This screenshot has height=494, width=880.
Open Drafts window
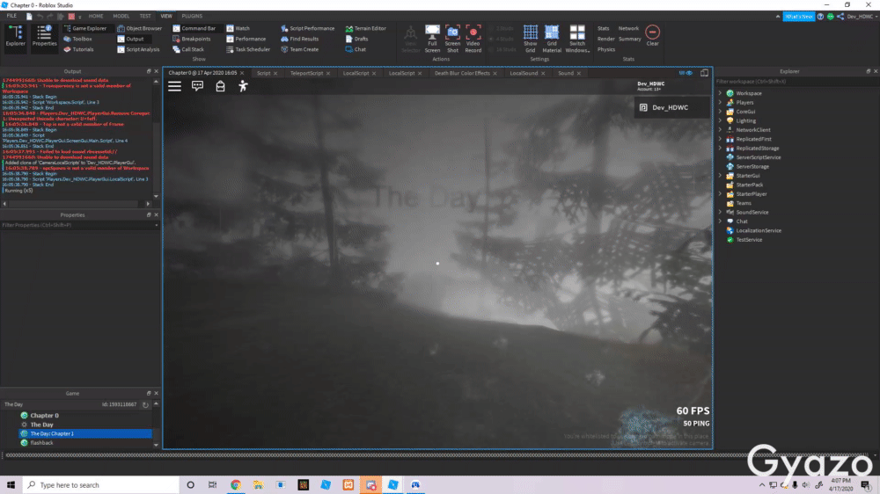coord(357,39)
